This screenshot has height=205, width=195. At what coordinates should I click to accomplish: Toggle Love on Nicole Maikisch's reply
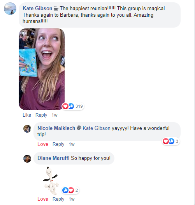coord(43,144)
